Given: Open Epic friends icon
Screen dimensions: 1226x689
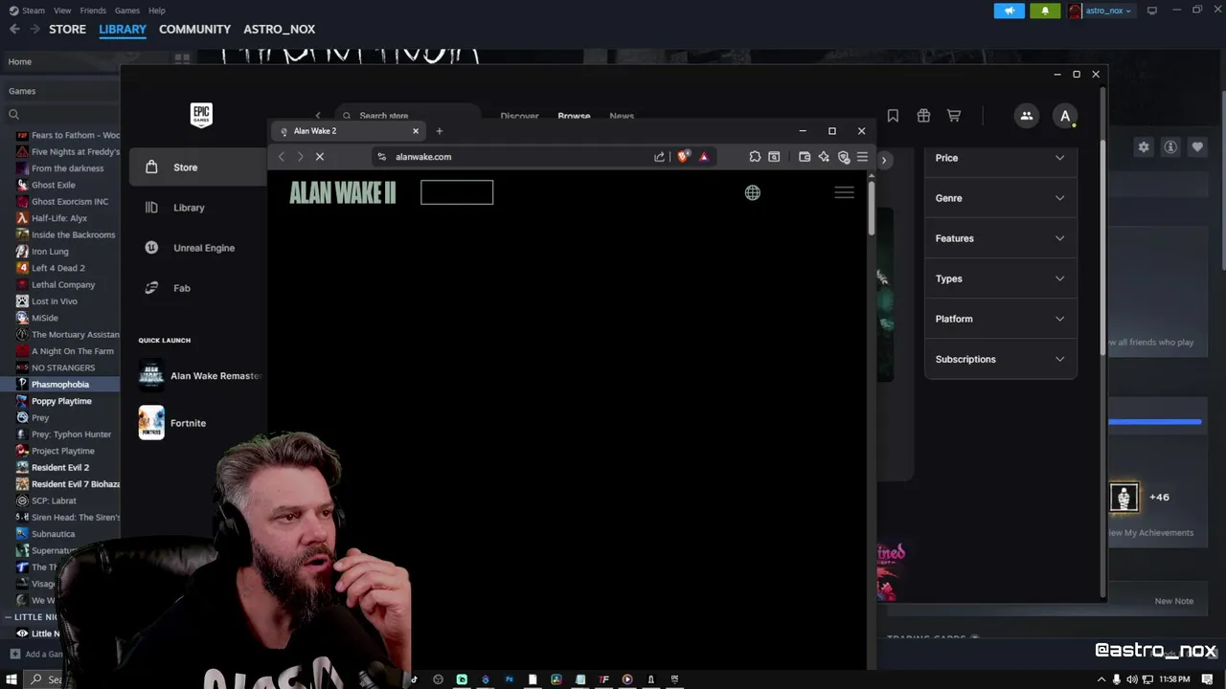Looking at the screenshot, I should [x=1027, y=116].
